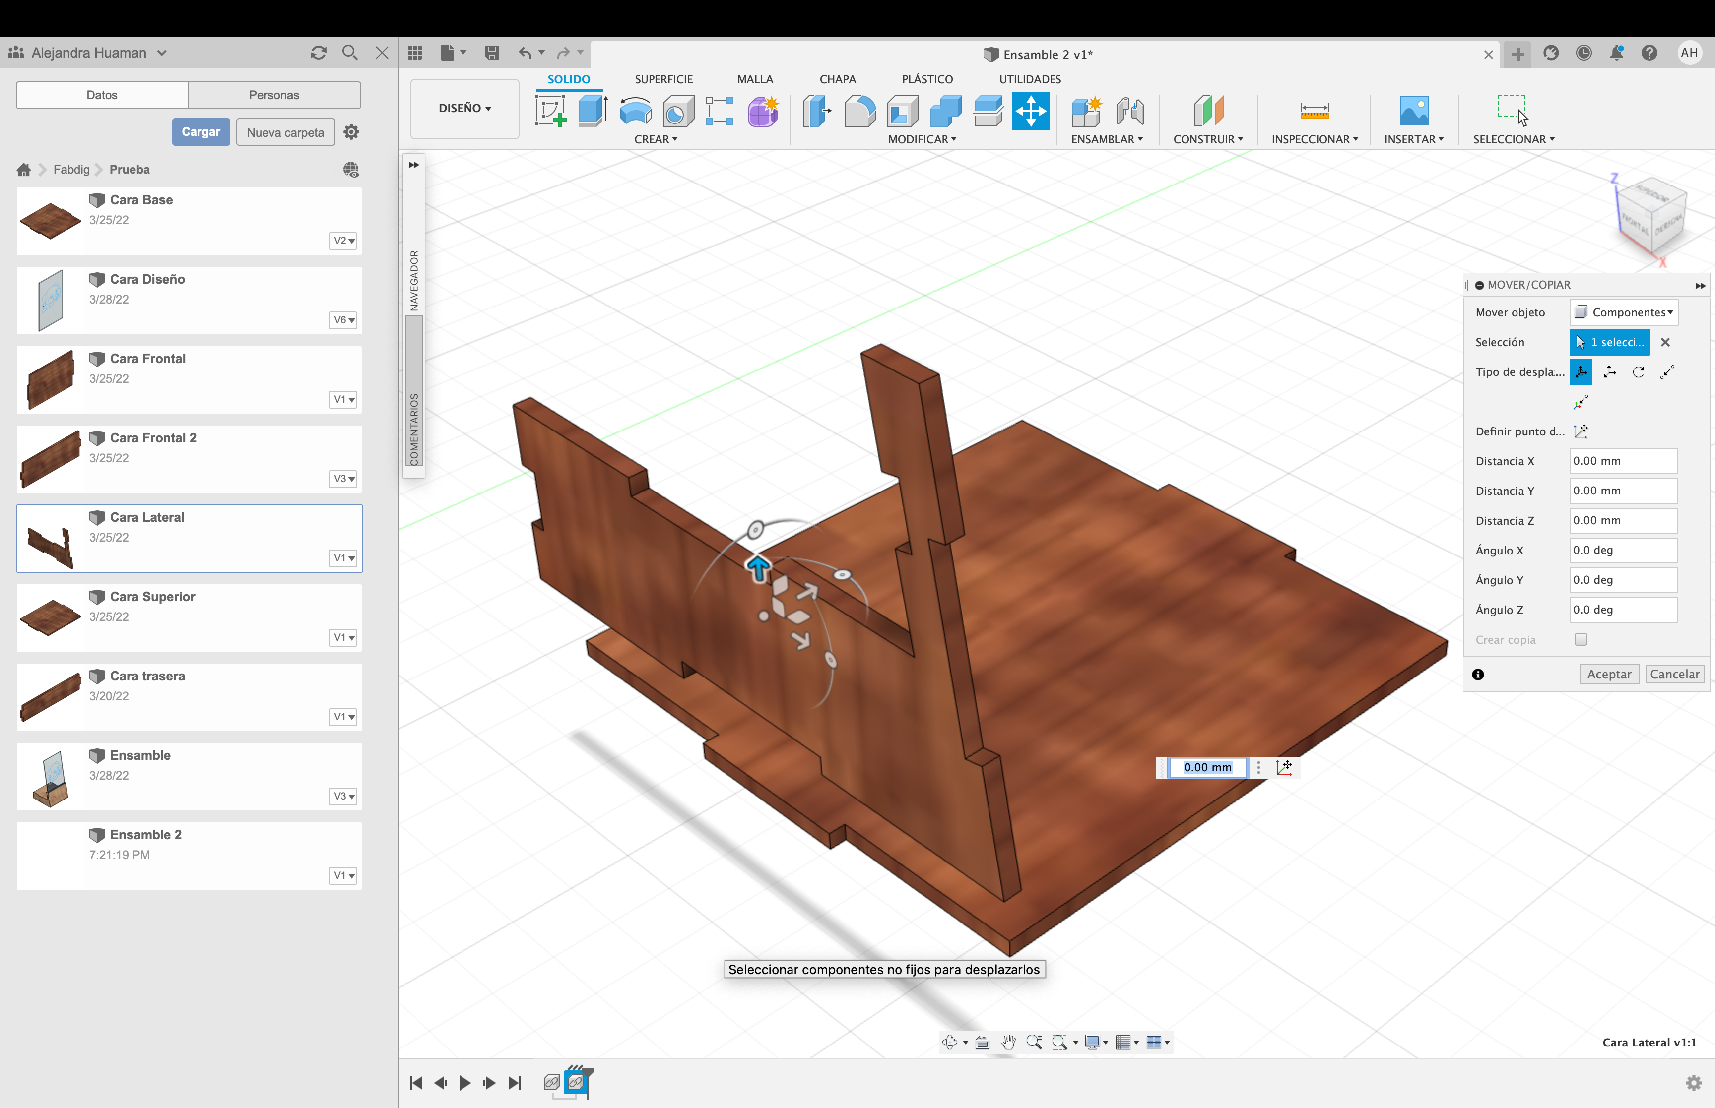Open the data panel grid icon
Viewport: 1715px width, 1108px height.
[x=414, y=53]
